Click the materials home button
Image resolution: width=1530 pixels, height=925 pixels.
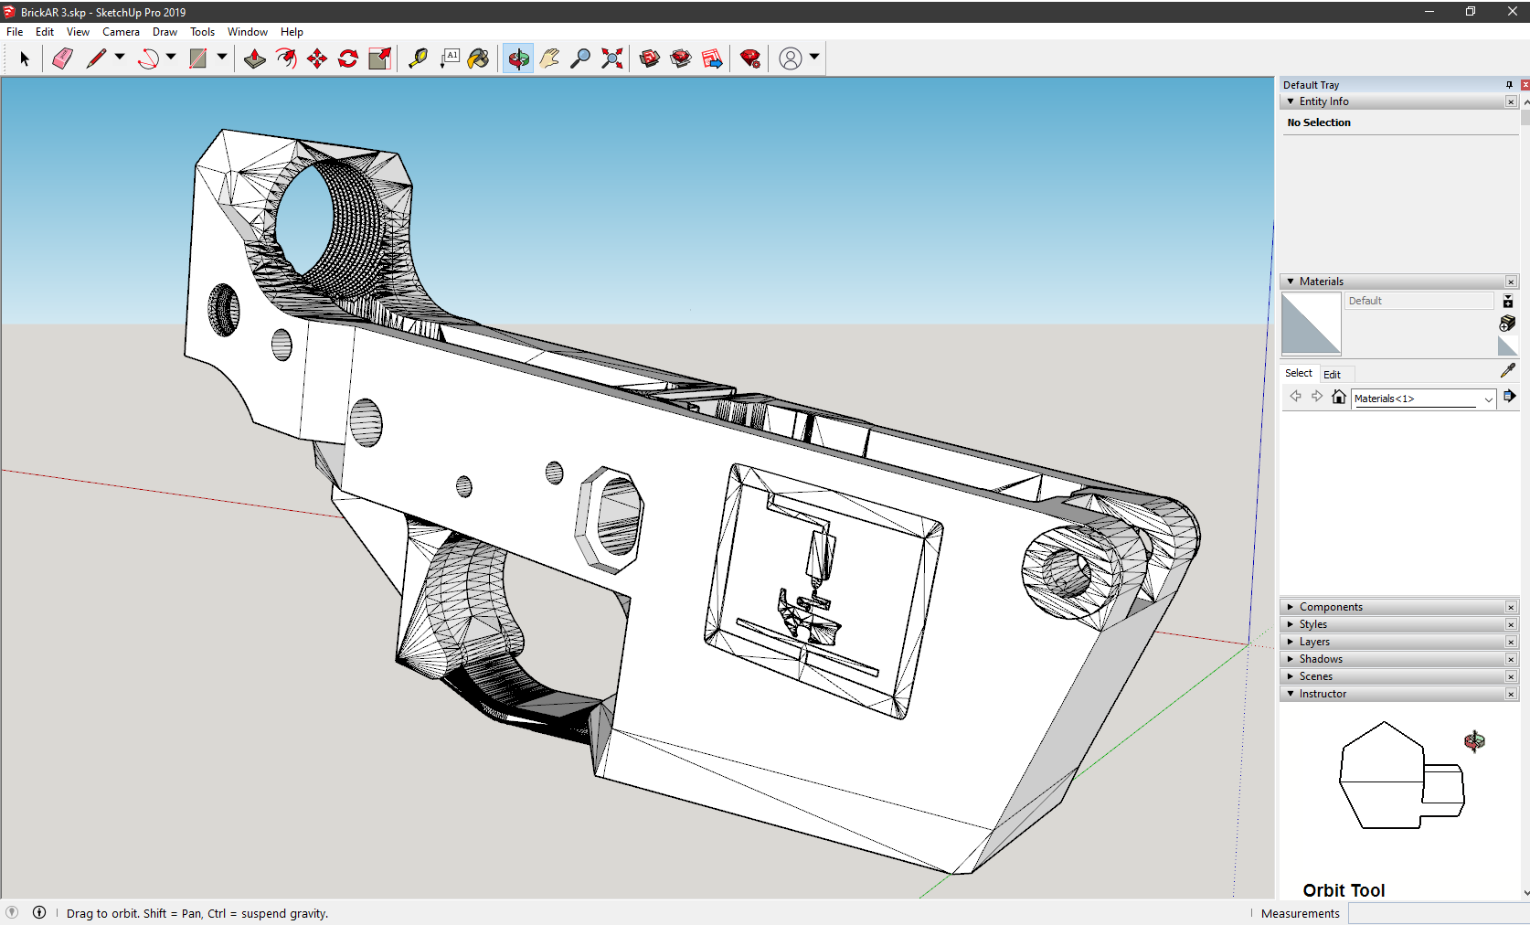coord(1339,397)
